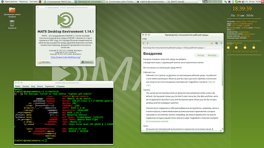Click the Назад link in the guide page
The height and width of the screenshot is (148, 264).
[200, 55]
